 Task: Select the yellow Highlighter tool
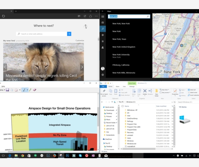tap(30, 90)
